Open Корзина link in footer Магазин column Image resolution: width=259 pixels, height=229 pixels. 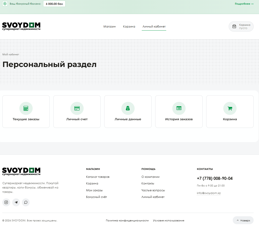click(x=92, y=183)
